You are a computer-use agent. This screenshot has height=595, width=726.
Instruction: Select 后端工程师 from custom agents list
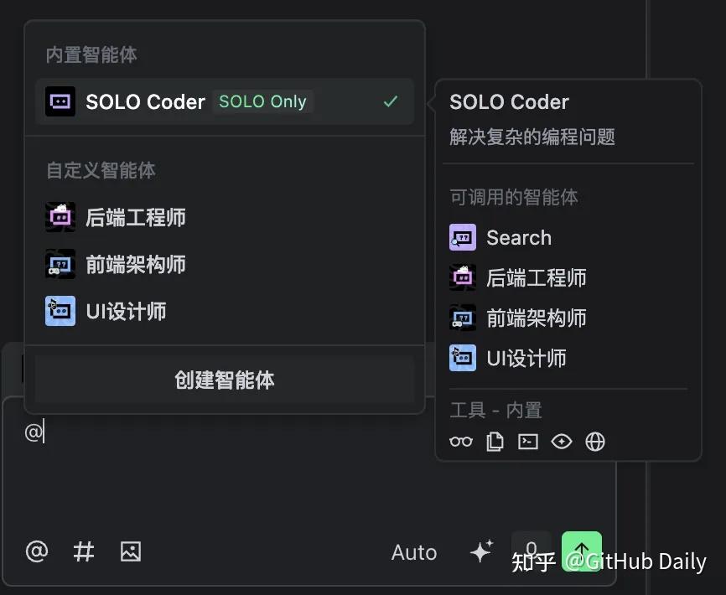click(134, 218)
